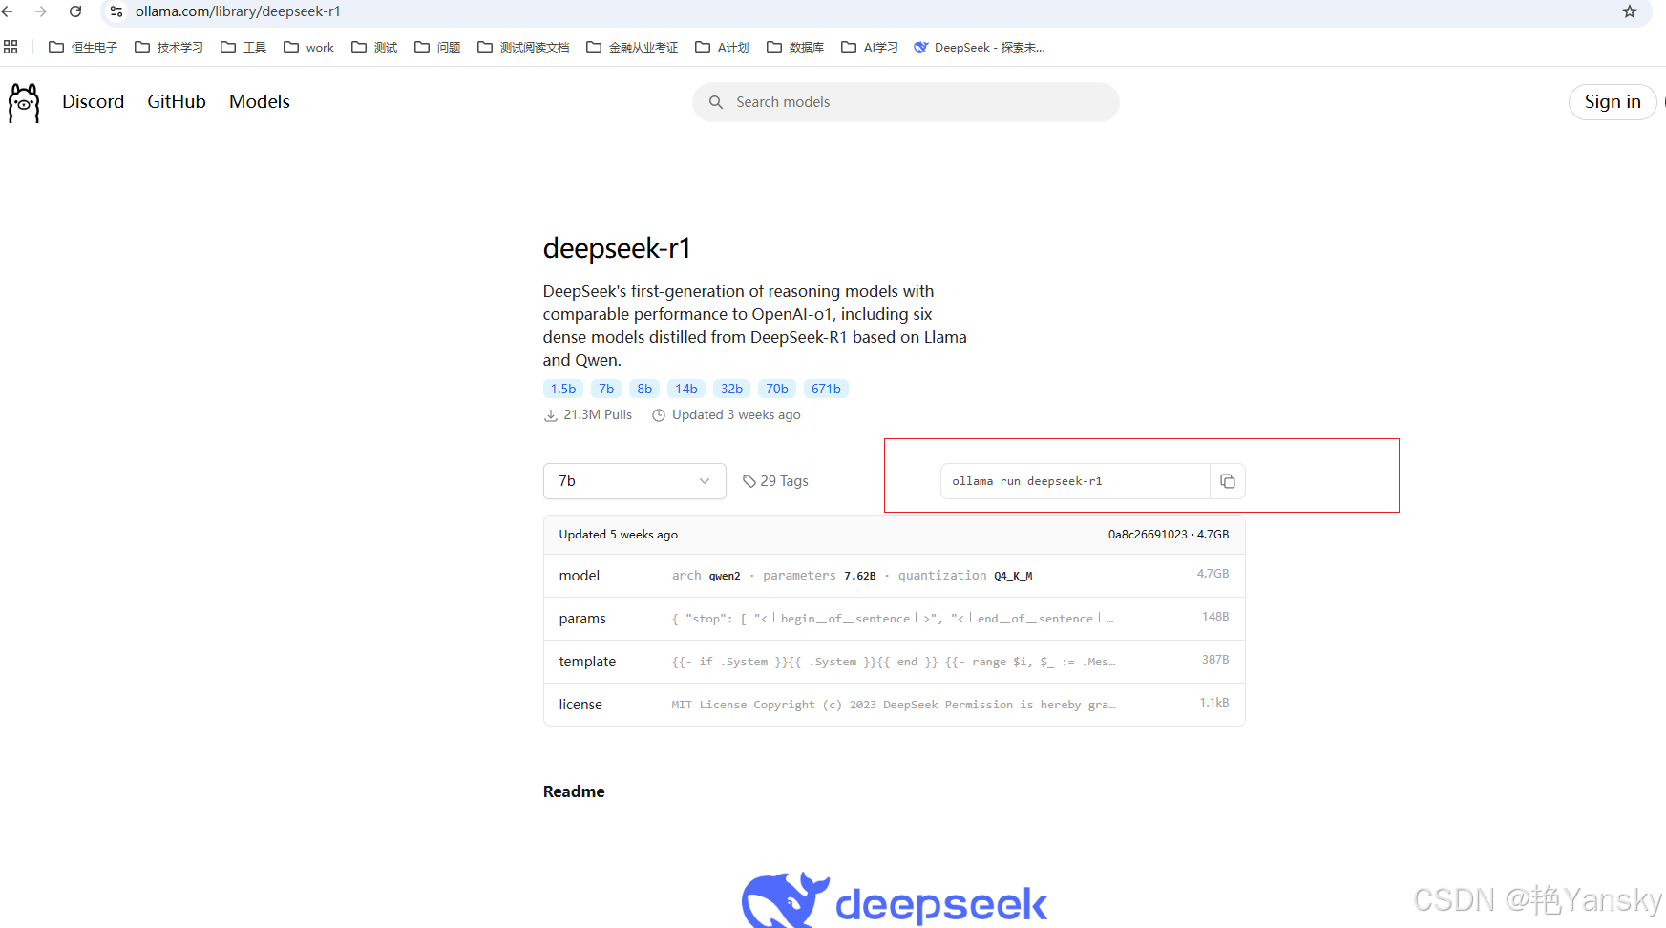This screenshot has width=1666, height=928.
Task: Click the browser forward arrow
Action: [41, 11]
